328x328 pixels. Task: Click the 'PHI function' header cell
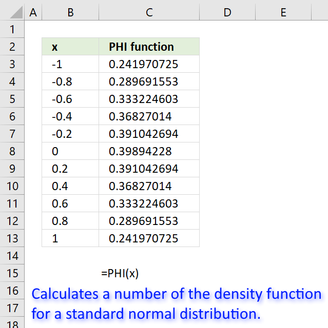[x=149, y=47]
